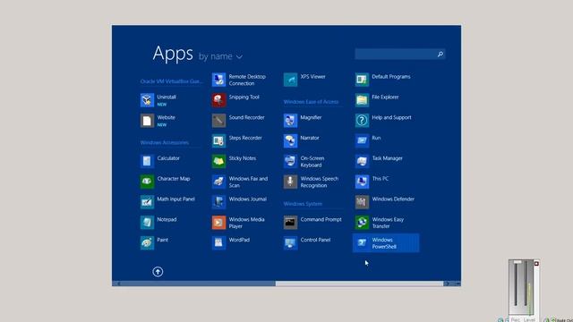Open the Website app icon
The image size is (573, 322).
pos(147,121)
